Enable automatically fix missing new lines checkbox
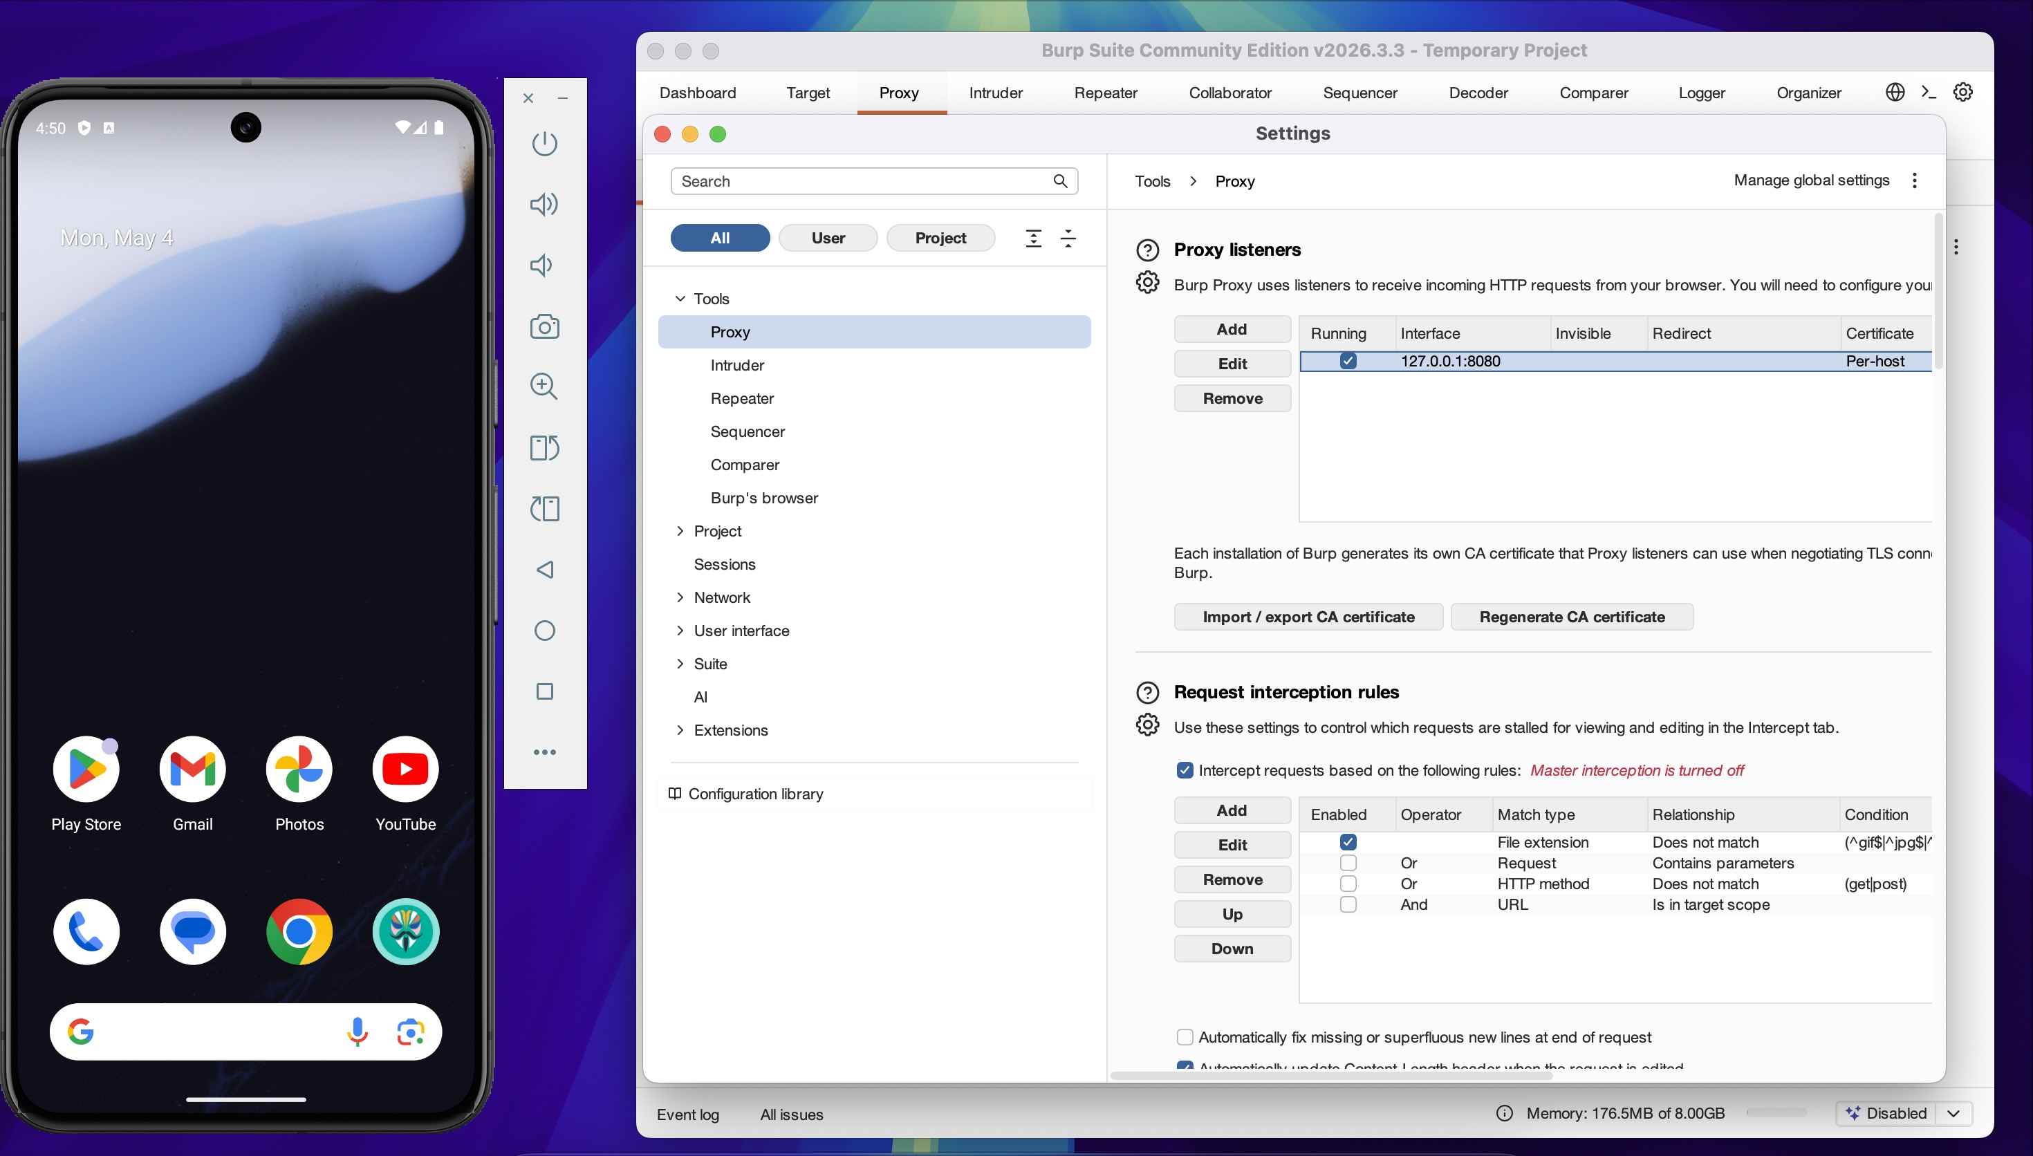Viewport: 2033px width, 1156px height. [x=1185, y=1037]
